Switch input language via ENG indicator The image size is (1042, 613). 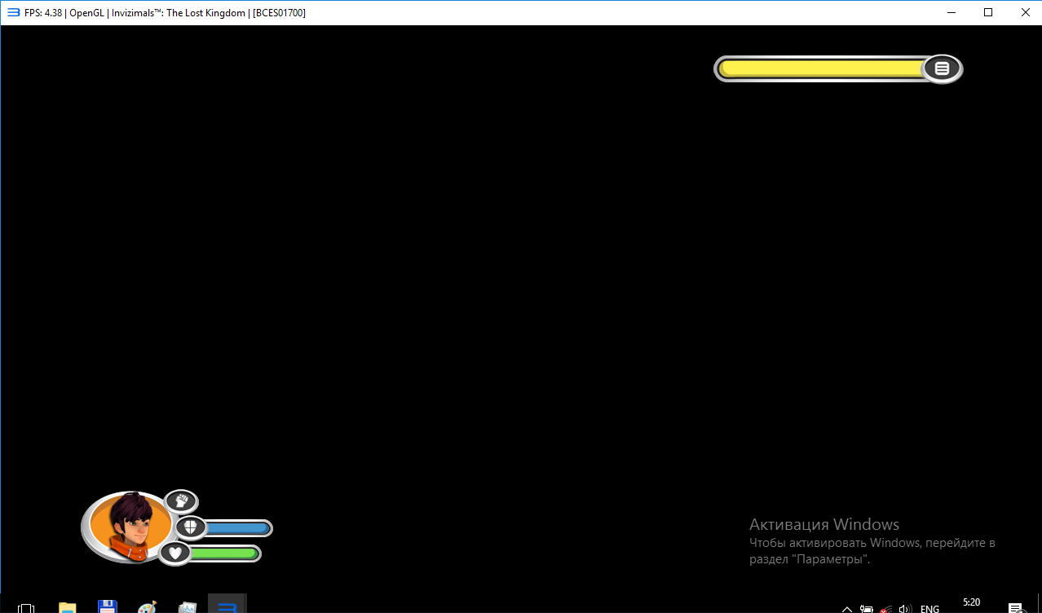[x=929, y=608]
